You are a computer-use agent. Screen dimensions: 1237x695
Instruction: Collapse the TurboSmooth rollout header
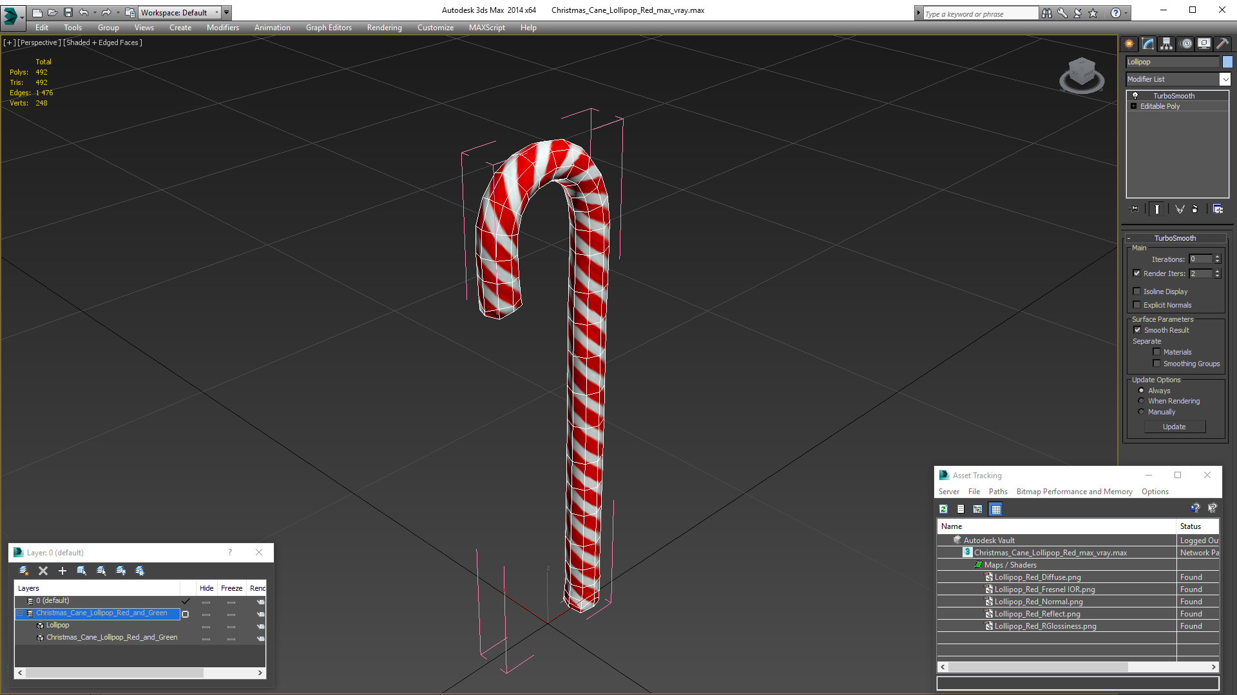tap(1175, 238)
